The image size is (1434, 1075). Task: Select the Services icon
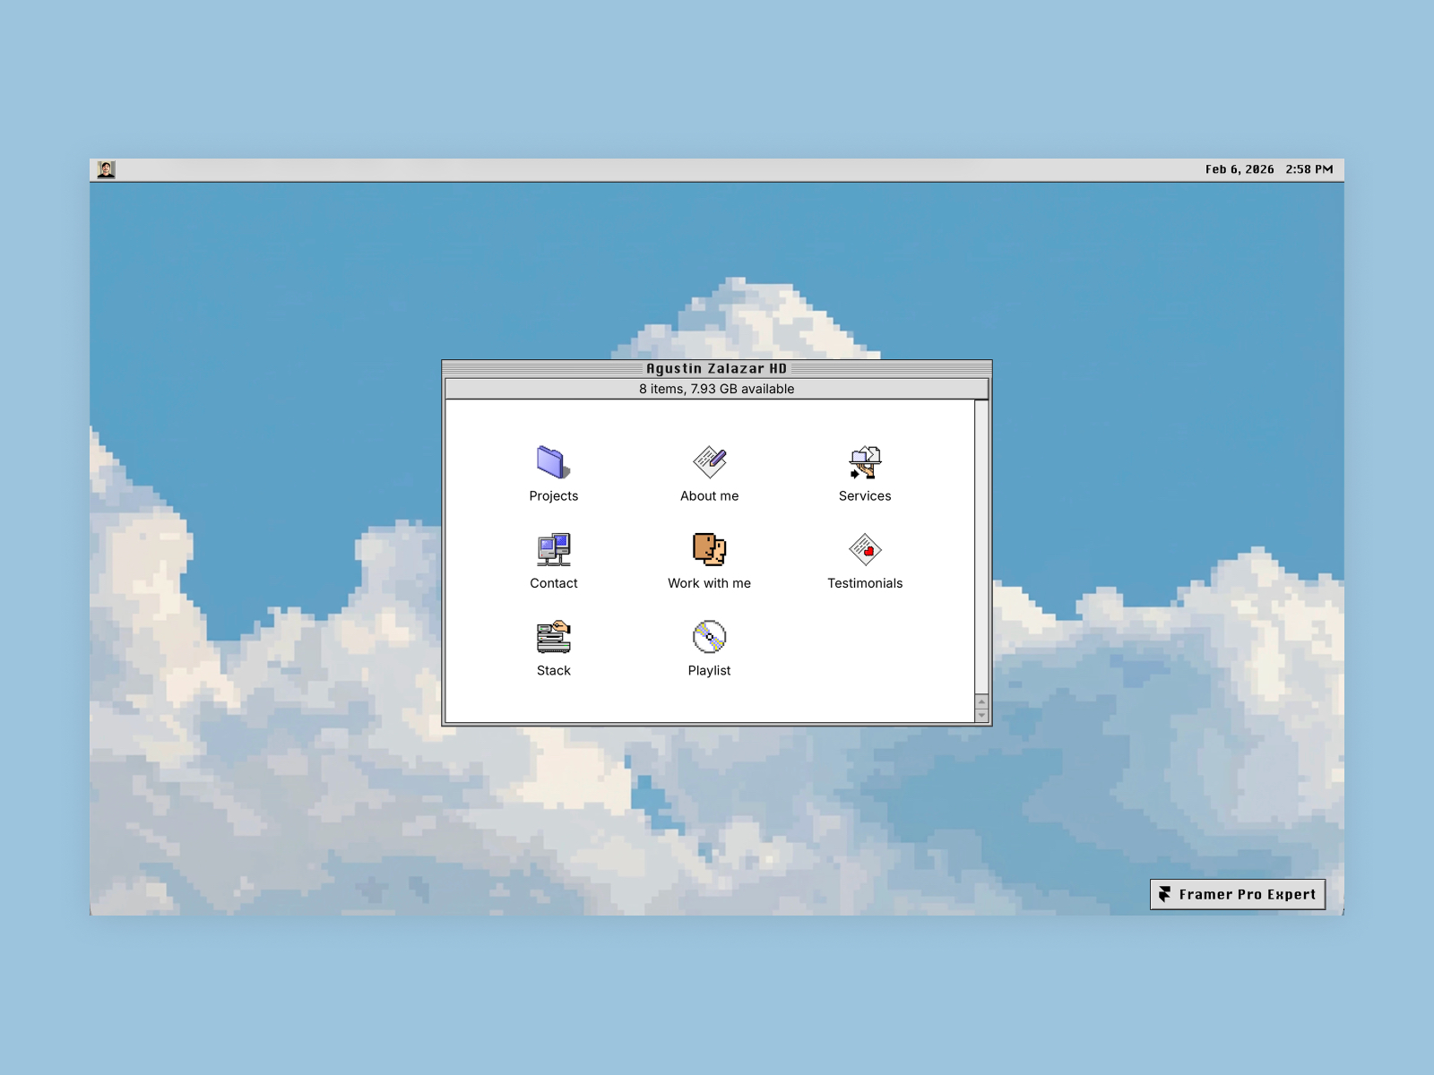[x=865, y=462]
